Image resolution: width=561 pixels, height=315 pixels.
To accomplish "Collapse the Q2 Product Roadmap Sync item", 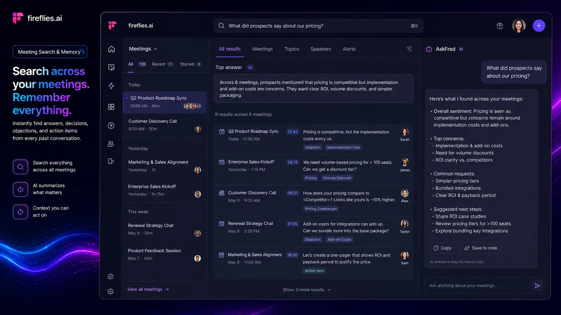I will pyautogui.click(x=127, y=98).
